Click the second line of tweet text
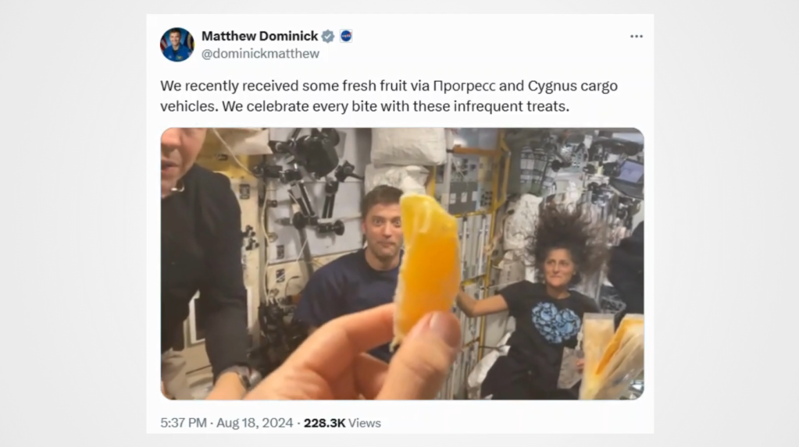 (365, 106)
